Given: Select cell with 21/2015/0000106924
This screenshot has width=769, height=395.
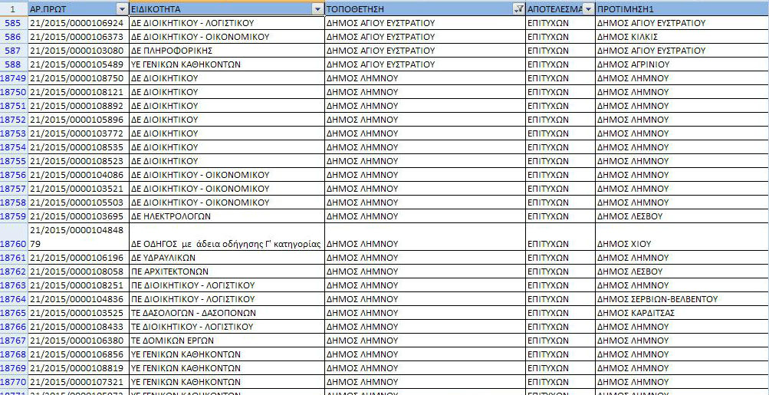Looking at the screenshot, I should 77,23.
